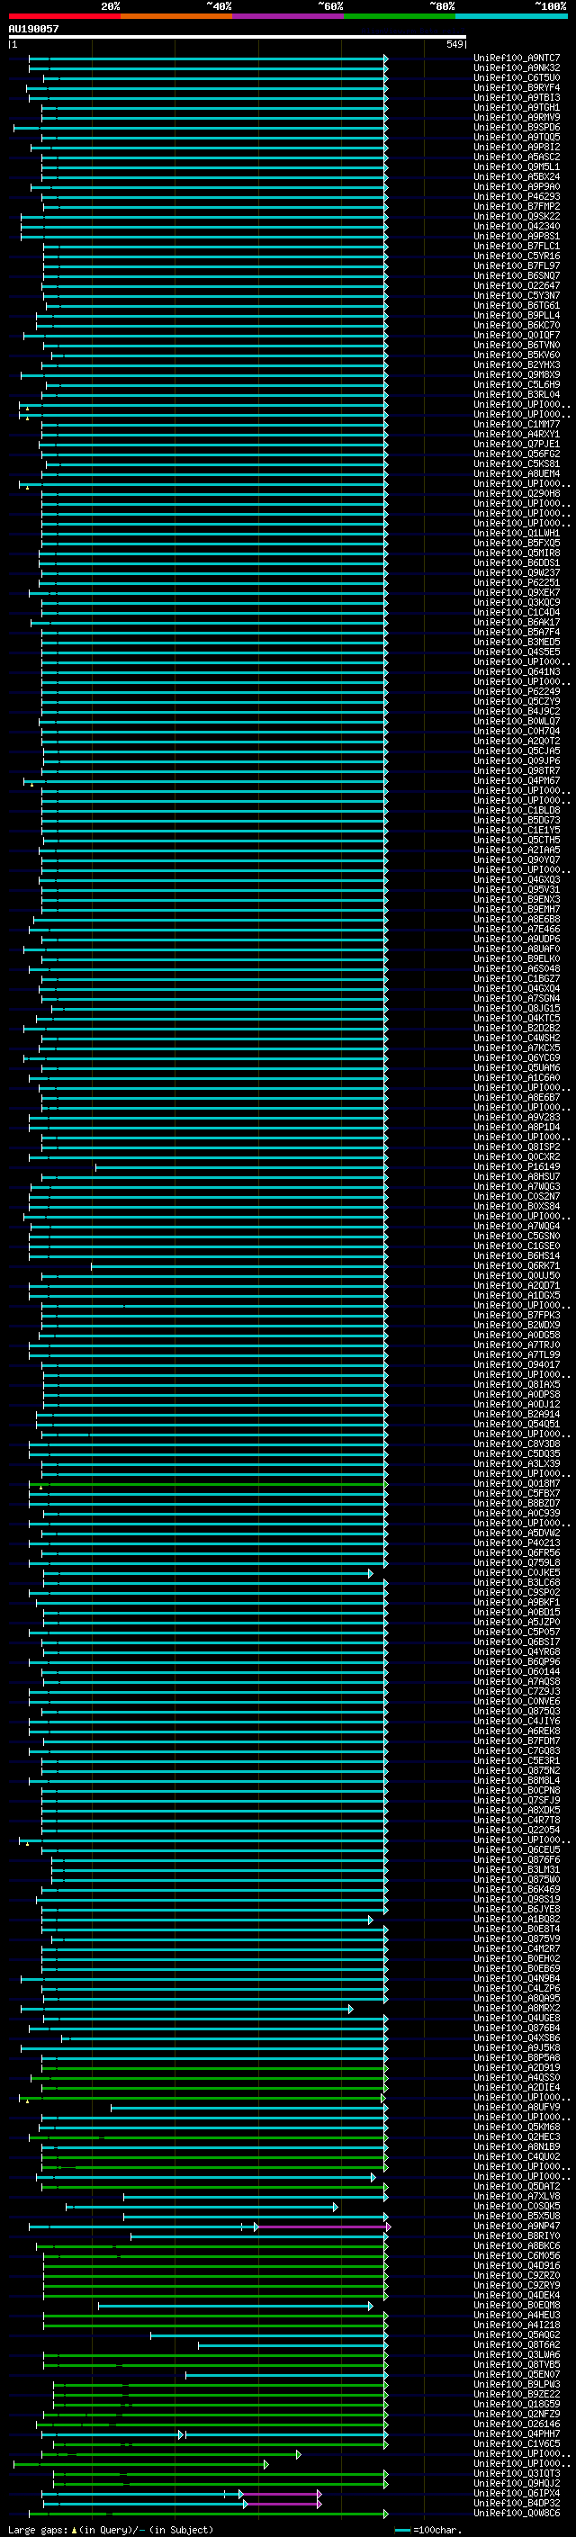Select hit UniRef100_Q6IPX4
This screenshot has height=2537, width=576.
coord(517,2493)
